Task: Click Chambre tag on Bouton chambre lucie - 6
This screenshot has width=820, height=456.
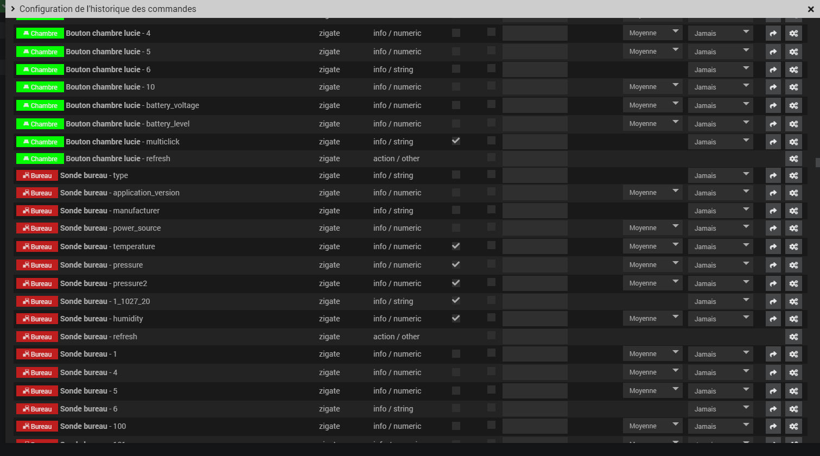Action: [40, 69]
